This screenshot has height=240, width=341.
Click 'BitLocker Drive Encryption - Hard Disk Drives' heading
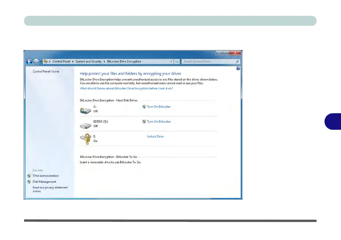point(109,101)
